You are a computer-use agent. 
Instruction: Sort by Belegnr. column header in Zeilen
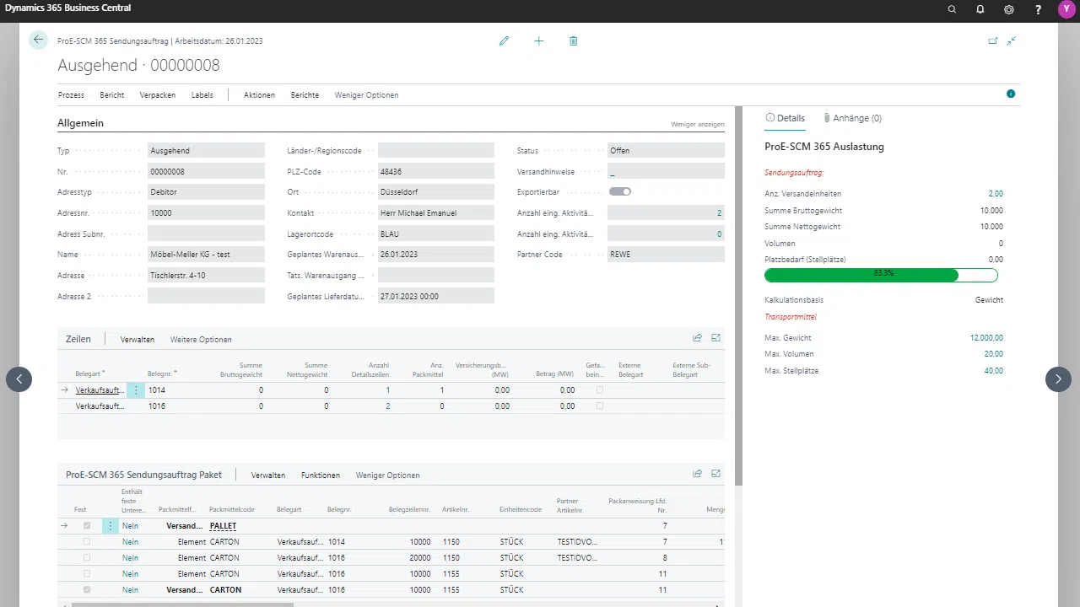[x=163, y=373]
